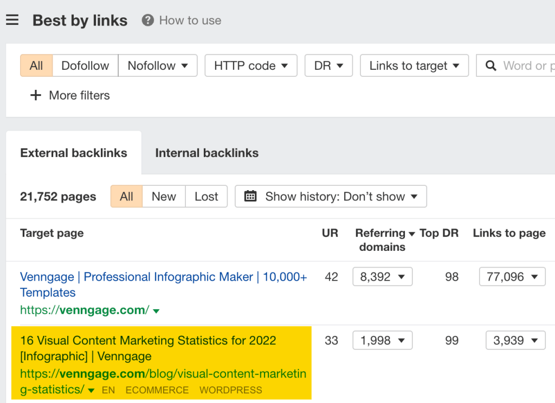Open the navigation hamburger menu
Viewport: 555px width, 403px height.
pos(12,19)
